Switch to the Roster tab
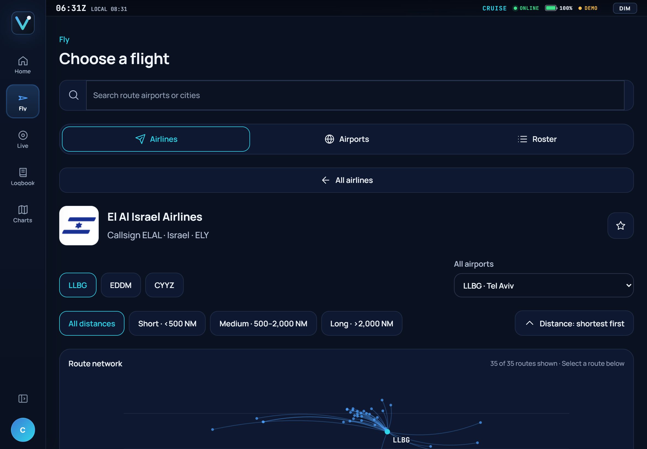This screenshot has width=647, height=449. click(x=537, y=139)
